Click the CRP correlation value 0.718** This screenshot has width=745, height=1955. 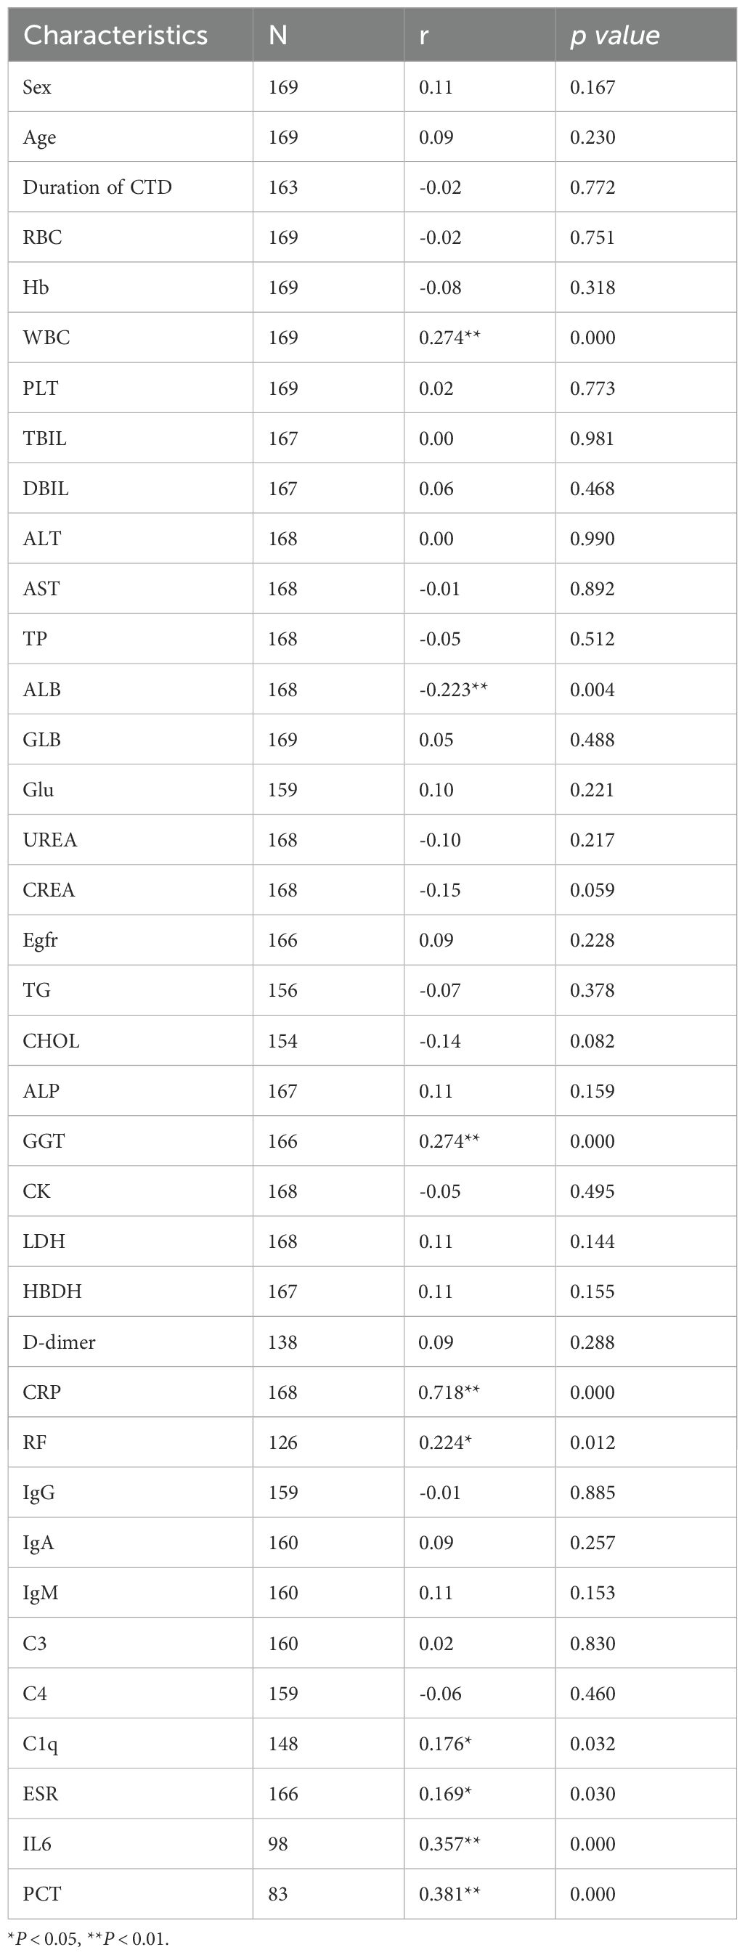click(449, 1392)
